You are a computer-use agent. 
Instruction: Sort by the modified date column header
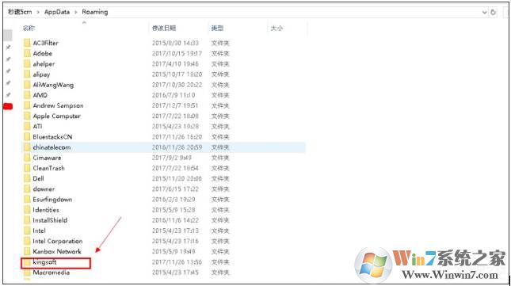point(164,29)
